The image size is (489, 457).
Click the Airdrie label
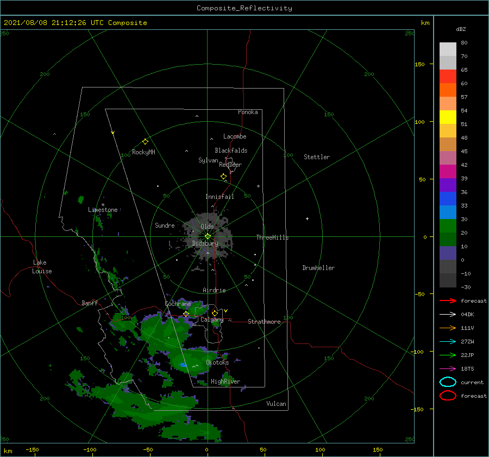(x=214, y=290)
